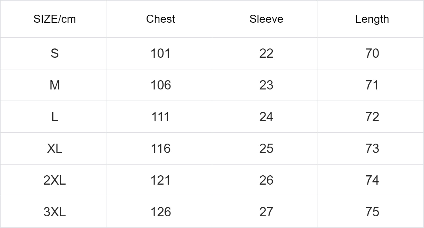The width and height of the screenshot is (424, 228).
Task: Select chest value 106 for size M
Action: [161, 85]
